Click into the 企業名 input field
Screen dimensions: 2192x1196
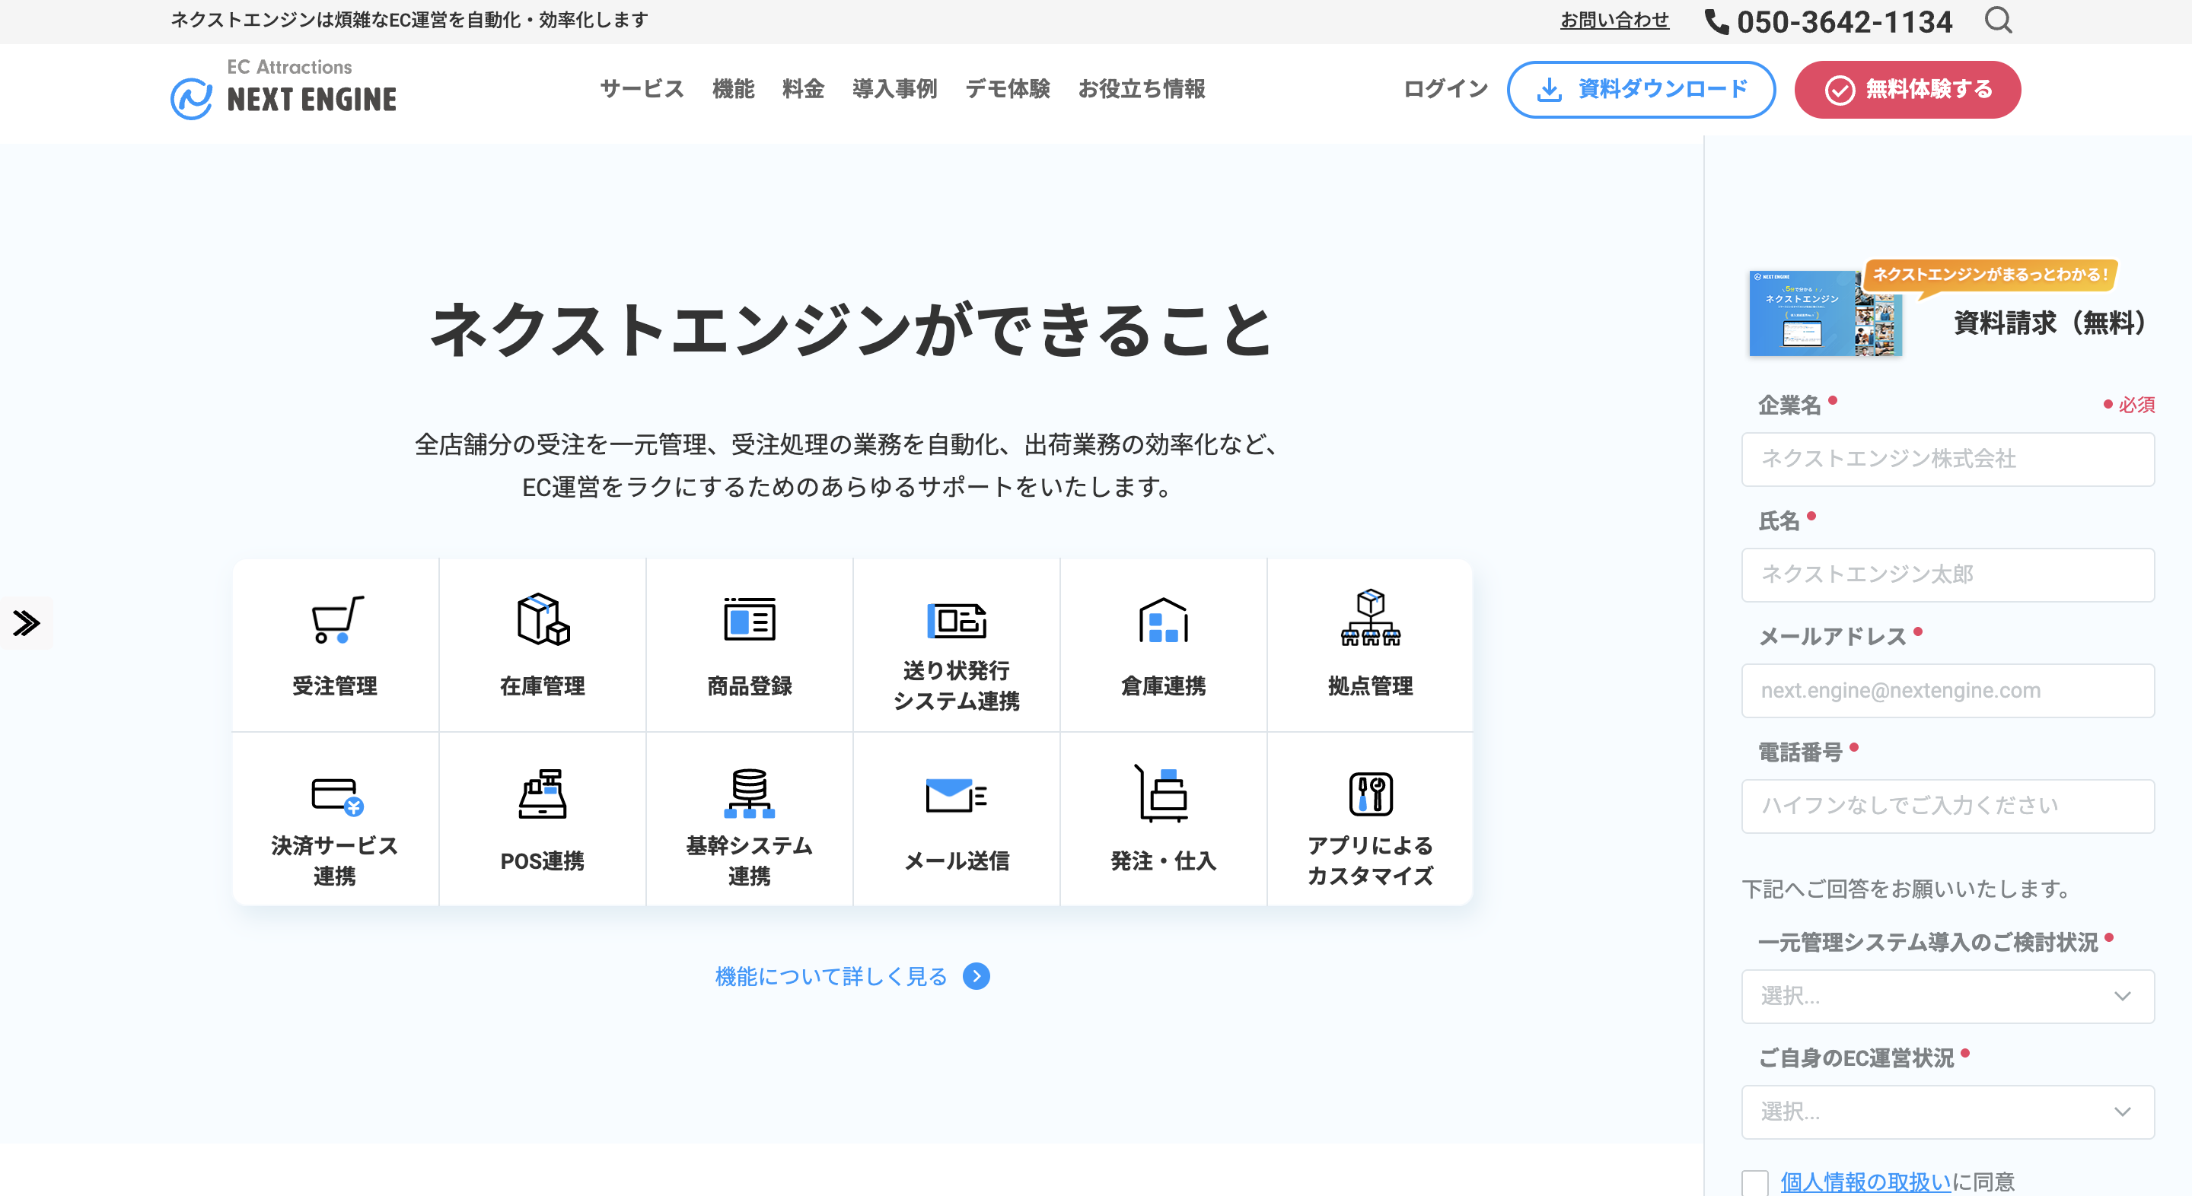(1947, 460)
